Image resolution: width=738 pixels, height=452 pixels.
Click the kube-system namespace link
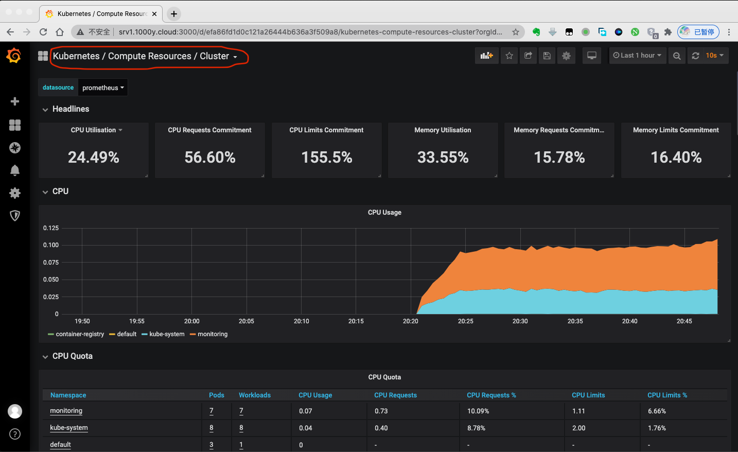69,428
